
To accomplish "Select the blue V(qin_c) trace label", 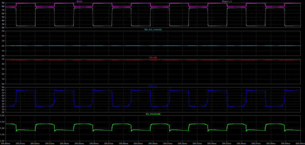I will pos(153,86).
